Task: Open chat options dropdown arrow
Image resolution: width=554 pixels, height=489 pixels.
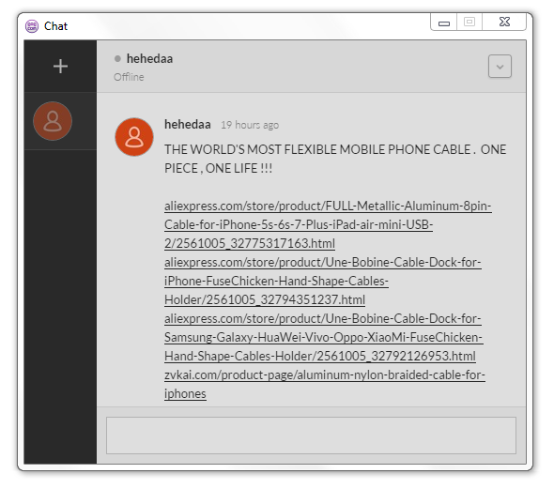Action: click(500, 66)
